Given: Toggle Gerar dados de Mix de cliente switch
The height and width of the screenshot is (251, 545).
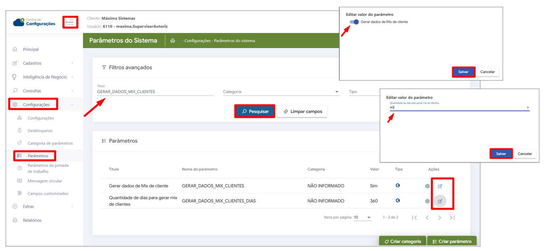Looking at the screenshot, I should tap(354, 22).
